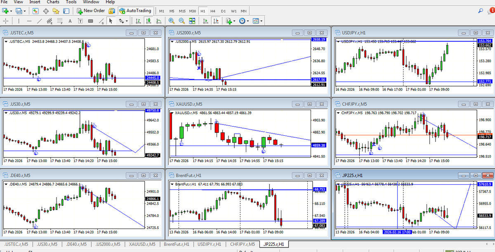The image size is (495, 252).
Task: Toggle the AutoTrading button
Action: pyautogui.click(x=135, y=11)
